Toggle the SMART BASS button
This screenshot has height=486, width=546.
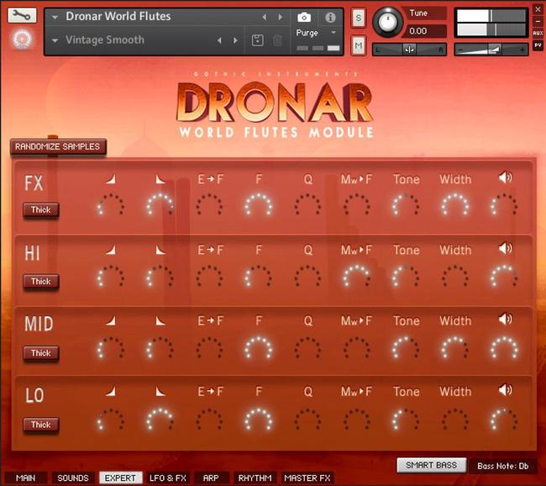click(432, 465)
